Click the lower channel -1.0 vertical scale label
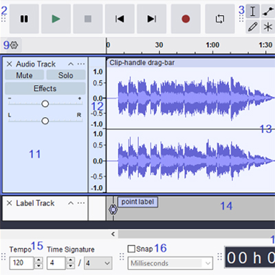Screen dimensions: 275x275 click(97, 188)
